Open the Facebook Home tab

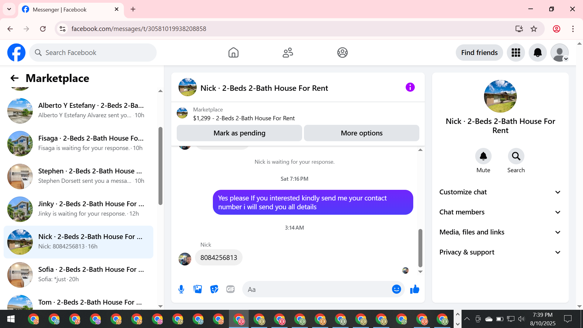(233, 53)
